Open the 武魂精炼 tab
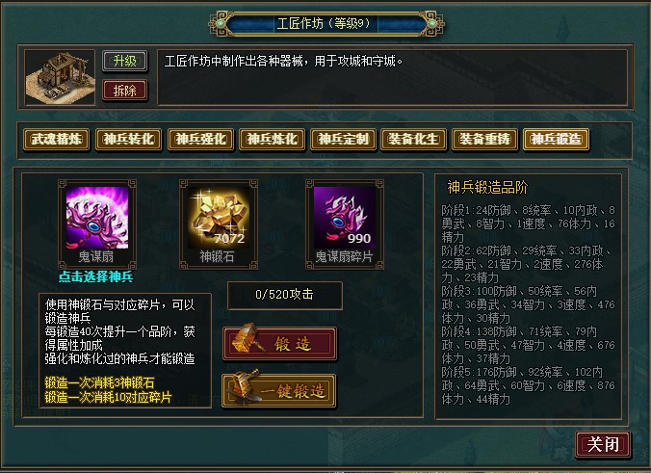Image resolution: width=651 pixels, height=473 pixels. (57, 139)
